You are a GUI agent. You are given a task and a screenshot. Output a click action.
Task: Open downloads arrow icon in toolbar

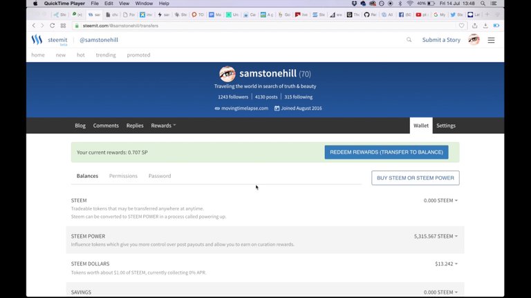(x=485, y=26)
